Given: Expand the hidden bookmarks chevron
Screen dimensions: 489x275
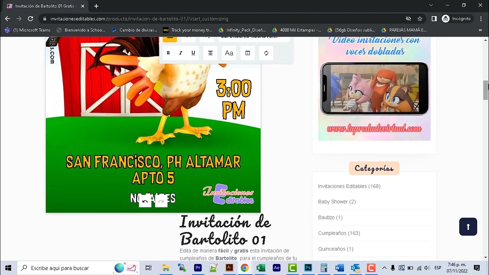Looking at the screenshot, I should (x=480, y=30).
